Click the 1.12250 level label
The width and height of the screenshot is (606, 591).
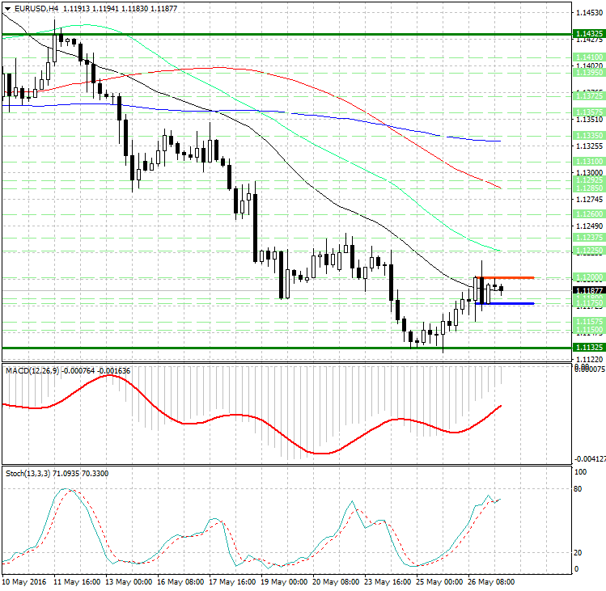click(589, 251)
